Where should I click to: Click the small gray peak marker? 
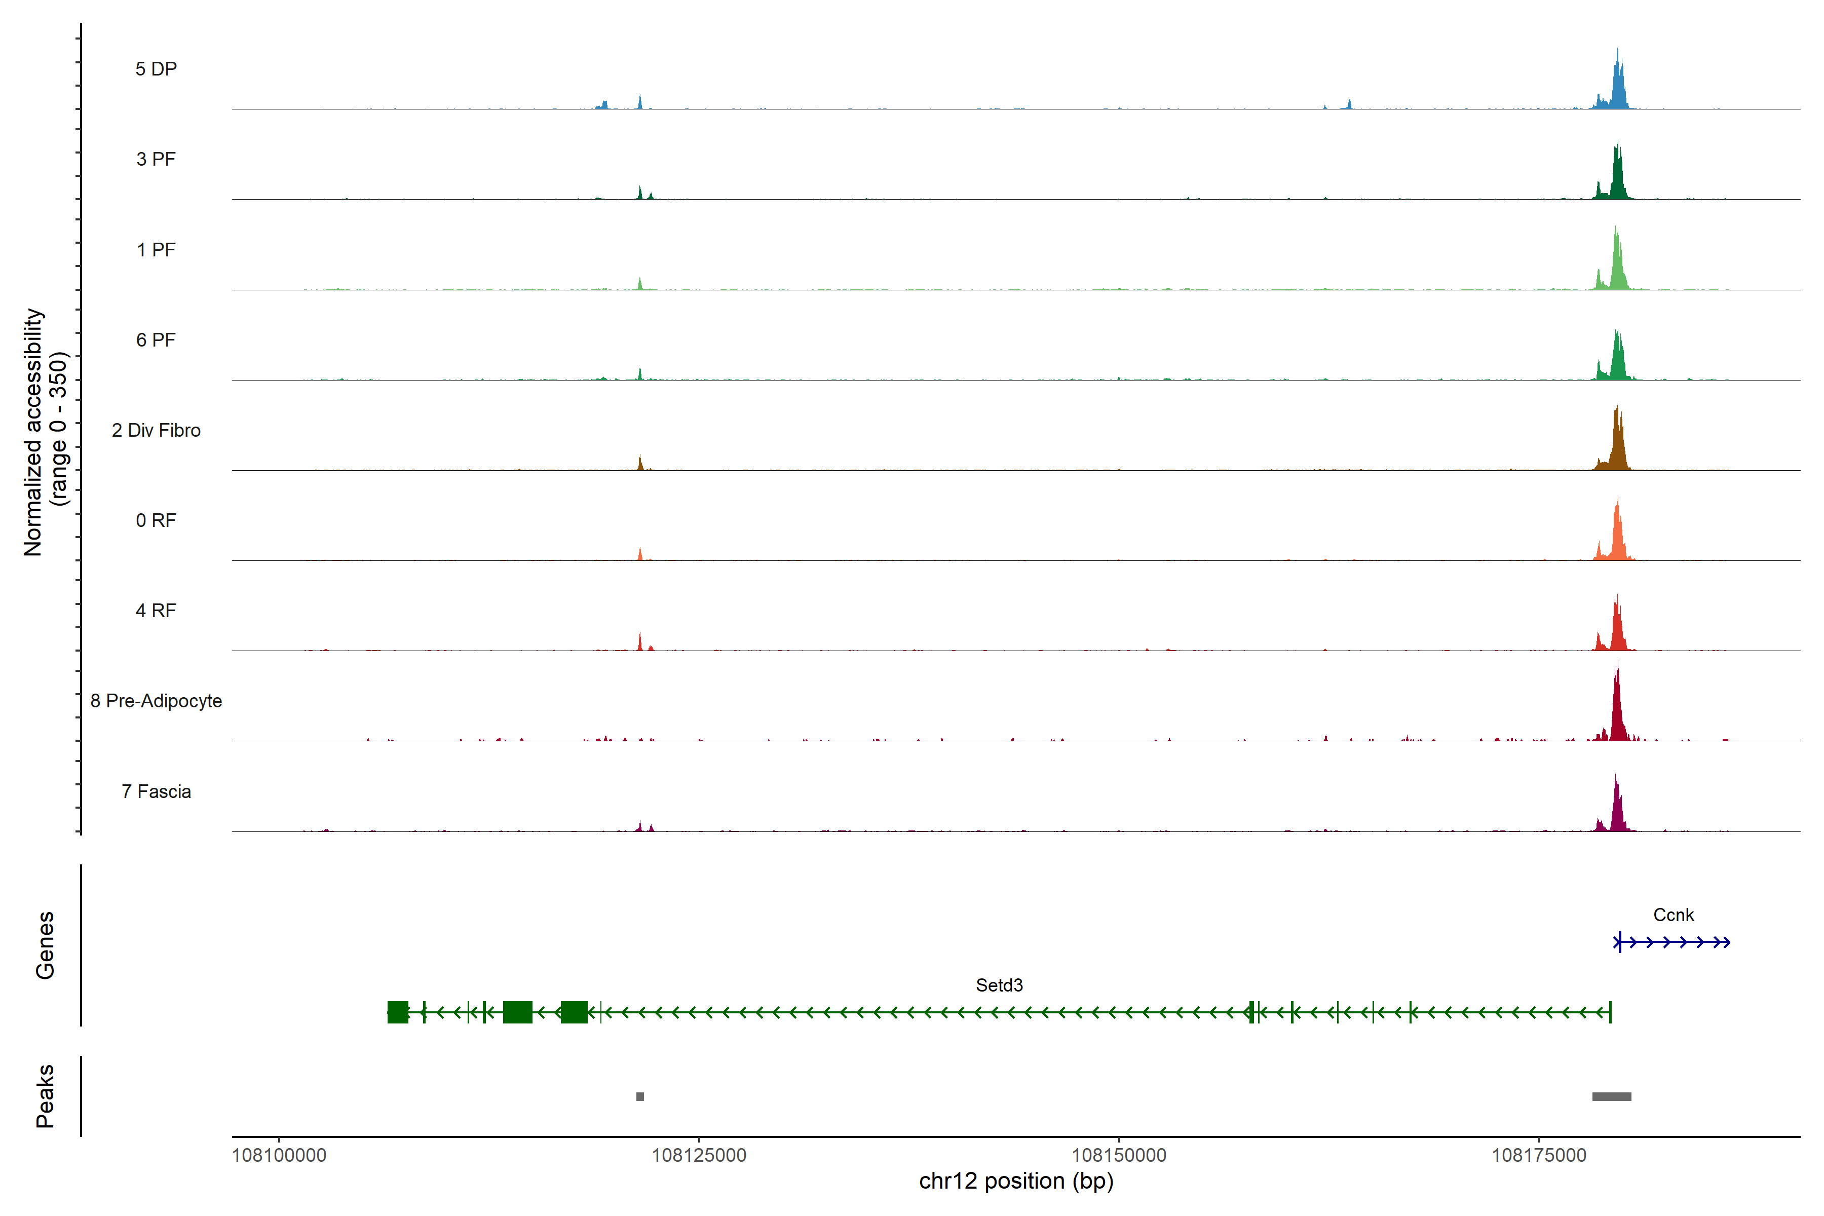click(640, 1096)
